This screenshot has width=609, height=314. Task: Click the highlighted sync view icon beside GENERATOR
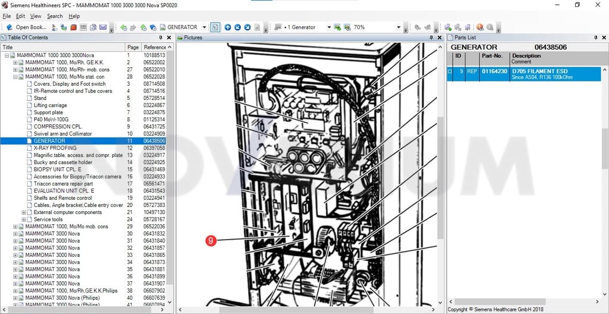tap(215, 27)
